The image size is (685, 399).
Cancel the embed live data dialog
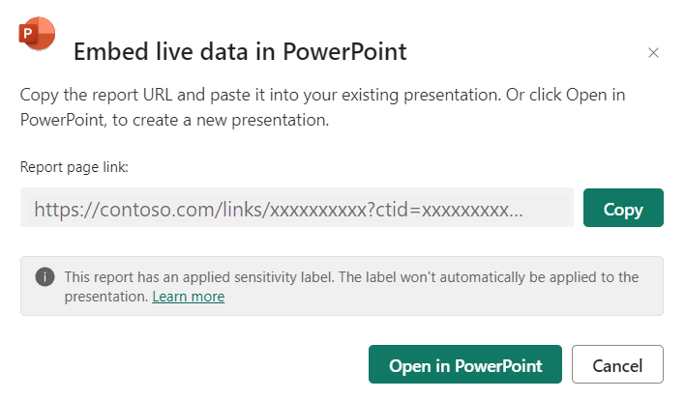point(617,365)
